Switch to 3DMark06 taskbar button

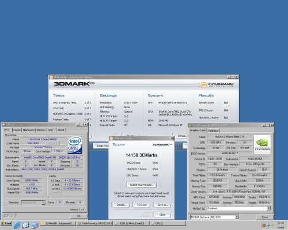click(57, 224)
